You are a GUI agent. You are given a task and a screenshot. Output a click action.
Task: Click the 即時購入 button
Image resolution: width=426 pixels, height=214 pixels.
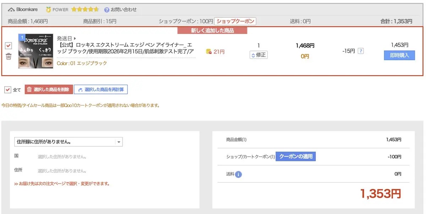(x=399, y=55)
